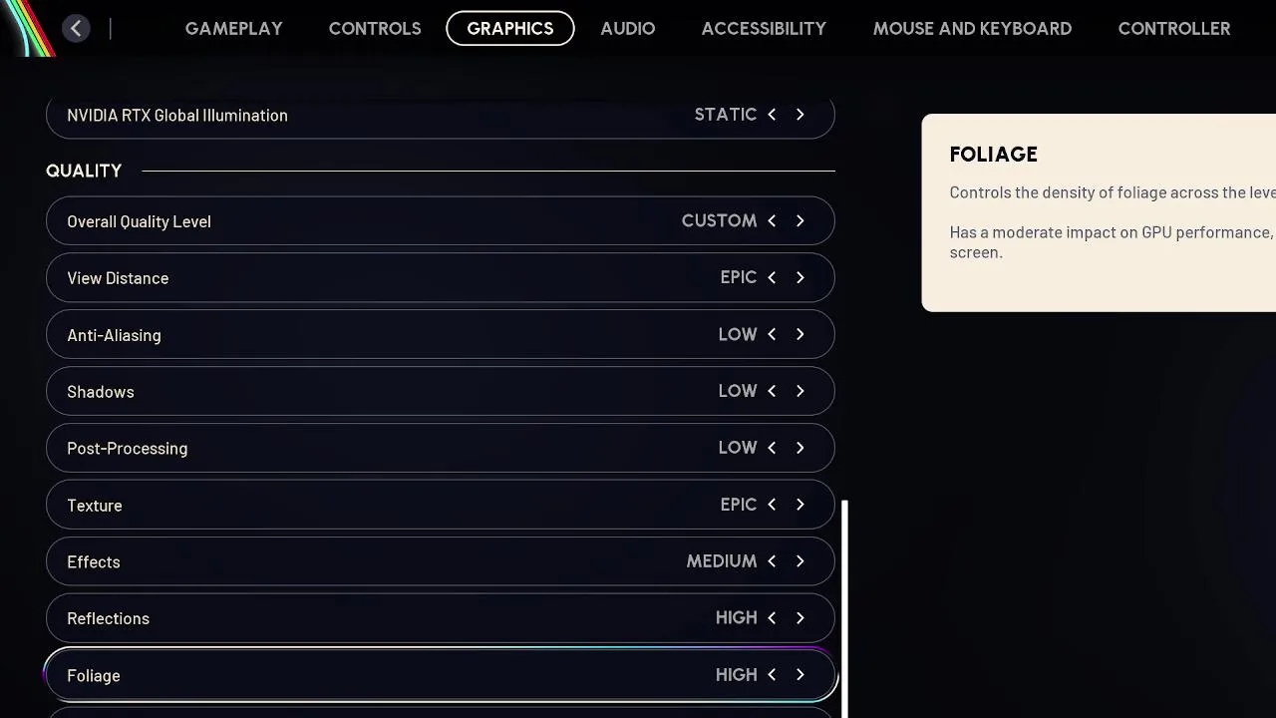Click left arrow for Reflections setting
The height and width of the screenshot is (718, 1276).
(772, 618)
